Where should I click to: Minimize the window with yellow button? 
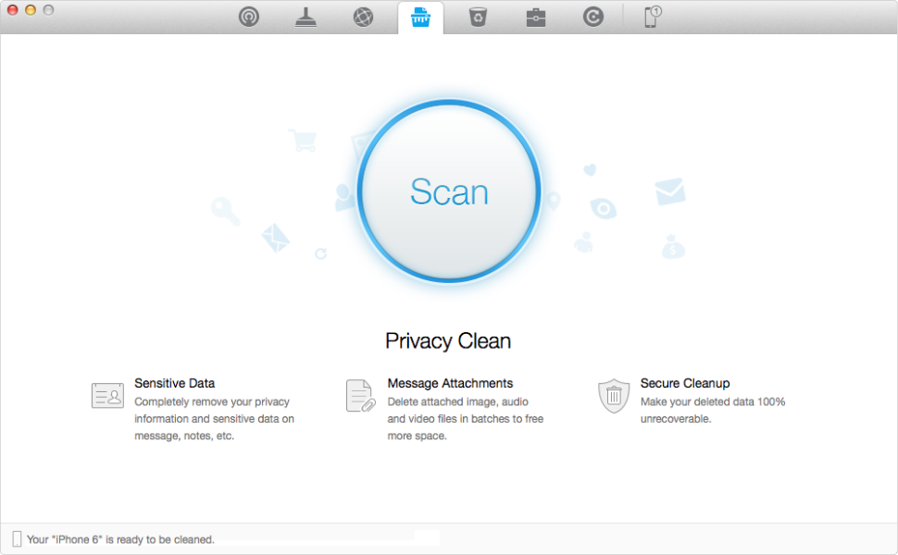31,10
